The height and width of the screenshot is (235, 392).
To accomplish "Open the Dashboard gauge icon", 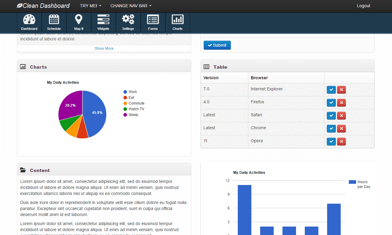I will pos(29,20).
